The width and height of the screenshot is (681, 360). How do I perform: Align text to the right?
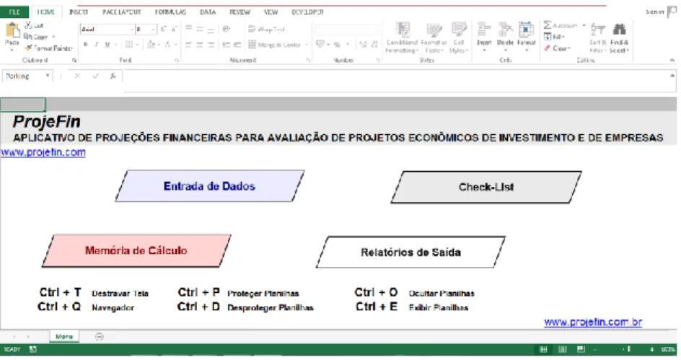(211, 44)
